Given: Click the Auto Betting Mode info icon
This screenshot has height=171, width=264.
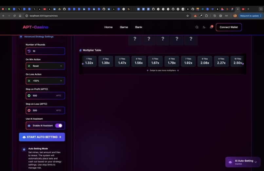Looking at the screenshot, I should click(x=24, y=149).
